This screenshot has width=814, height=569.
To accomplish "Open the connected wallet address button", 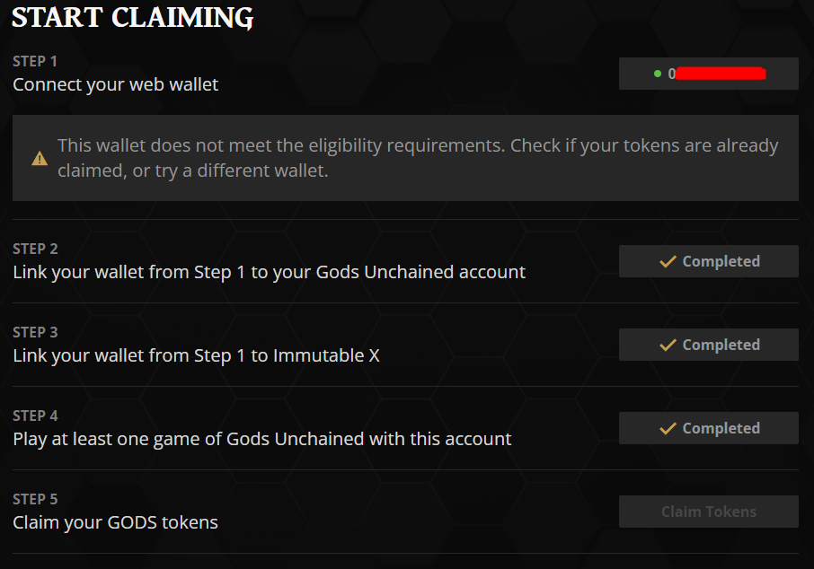I will point(708,74).
